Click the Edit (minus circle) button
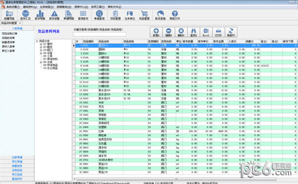The image size is (298, 184). [x=168, y=32]
